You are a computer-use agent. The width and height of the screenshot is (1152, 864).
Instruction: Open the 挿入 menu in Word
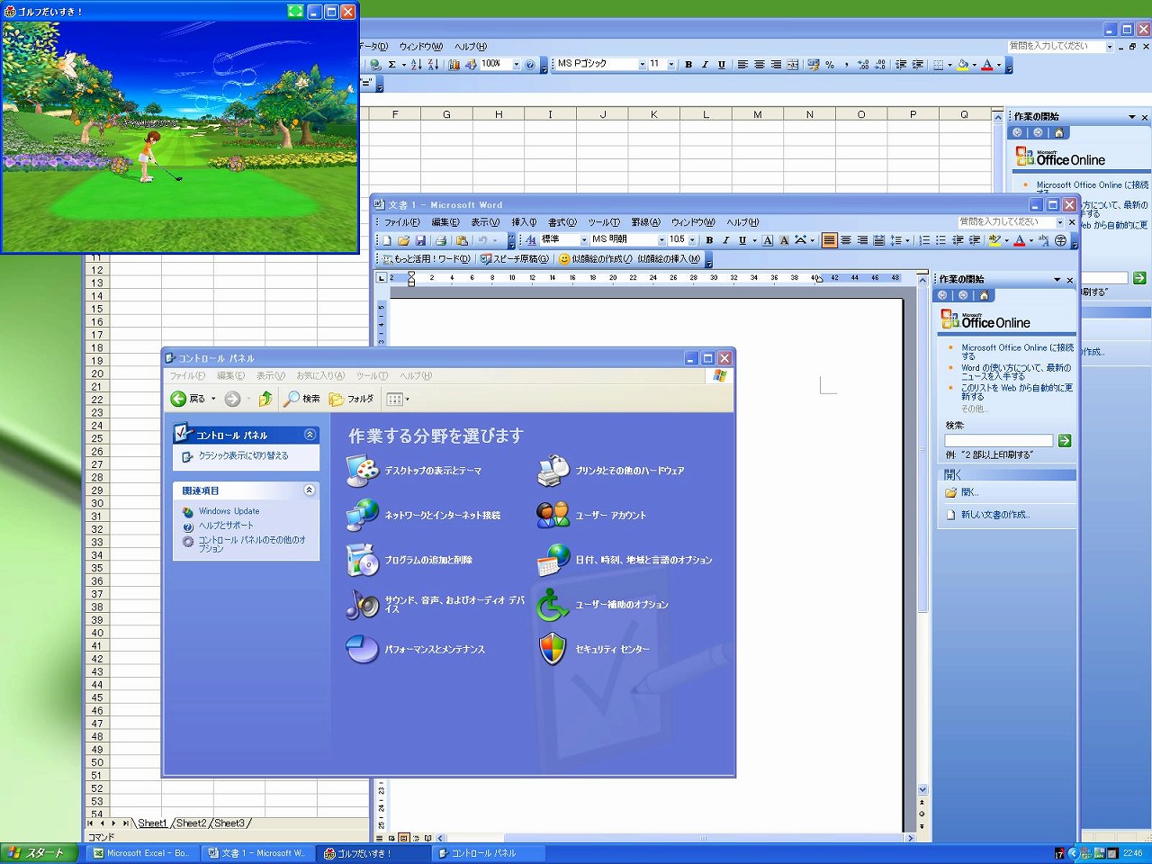point(524,222)
